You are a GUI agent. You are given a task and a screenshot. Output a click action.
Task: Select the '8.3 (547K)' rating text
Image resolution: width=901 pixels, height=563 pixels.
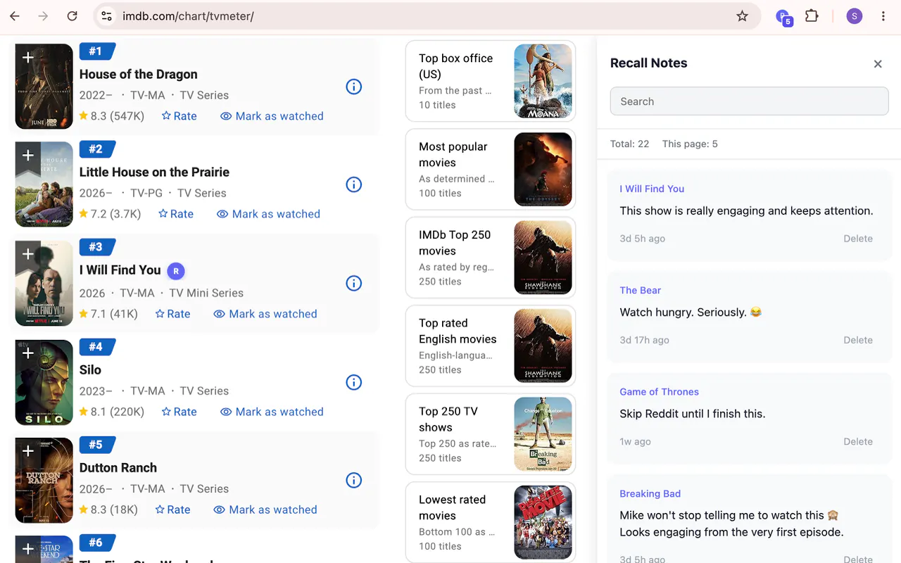tap(118, 116)
